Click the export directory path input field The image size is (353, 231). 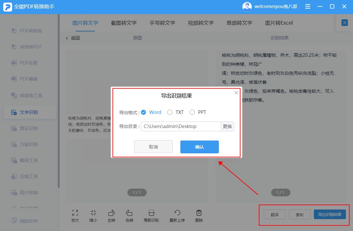click(180, 126)
